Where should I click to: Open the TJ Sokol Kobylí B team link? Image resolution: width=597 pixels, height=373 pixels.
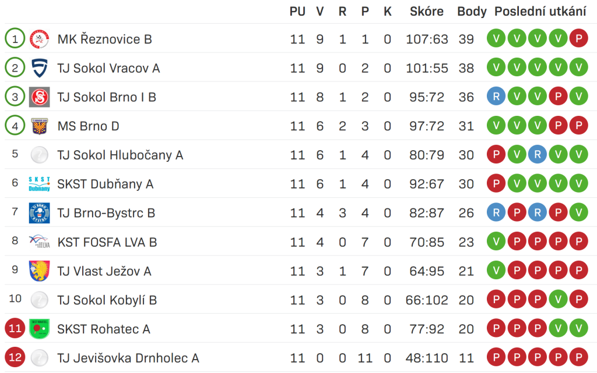107,300
